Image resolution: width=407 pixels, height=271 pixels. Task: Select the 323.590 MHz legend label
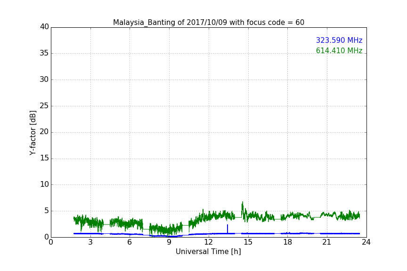339,40
